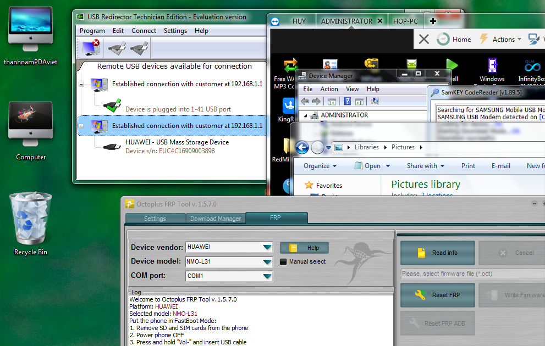The height and width of the screenshot is (346, 545).
Task: Select the FRP tab in Octoplus
Action: coord(276,217)
